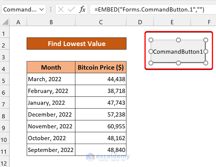This screenshot has width=216, height=167.
Task: Select column B header
Action: [51, 22]
